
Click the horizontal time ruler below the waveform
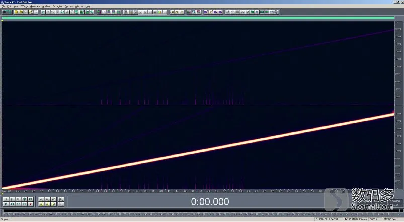[x=198, y=191]
